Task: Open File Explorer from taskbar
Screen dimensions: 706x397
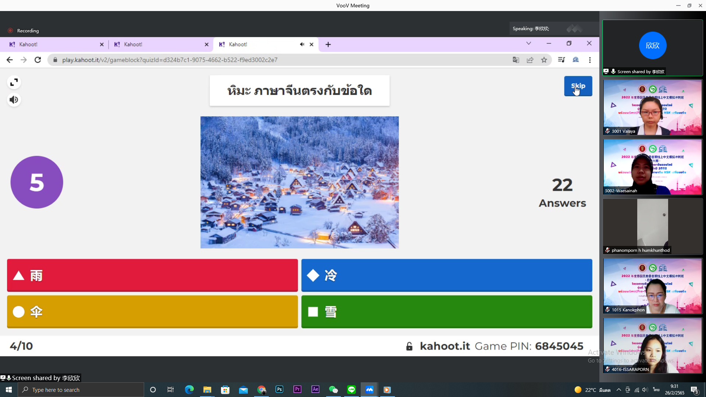Action: (x=207, y=390)
